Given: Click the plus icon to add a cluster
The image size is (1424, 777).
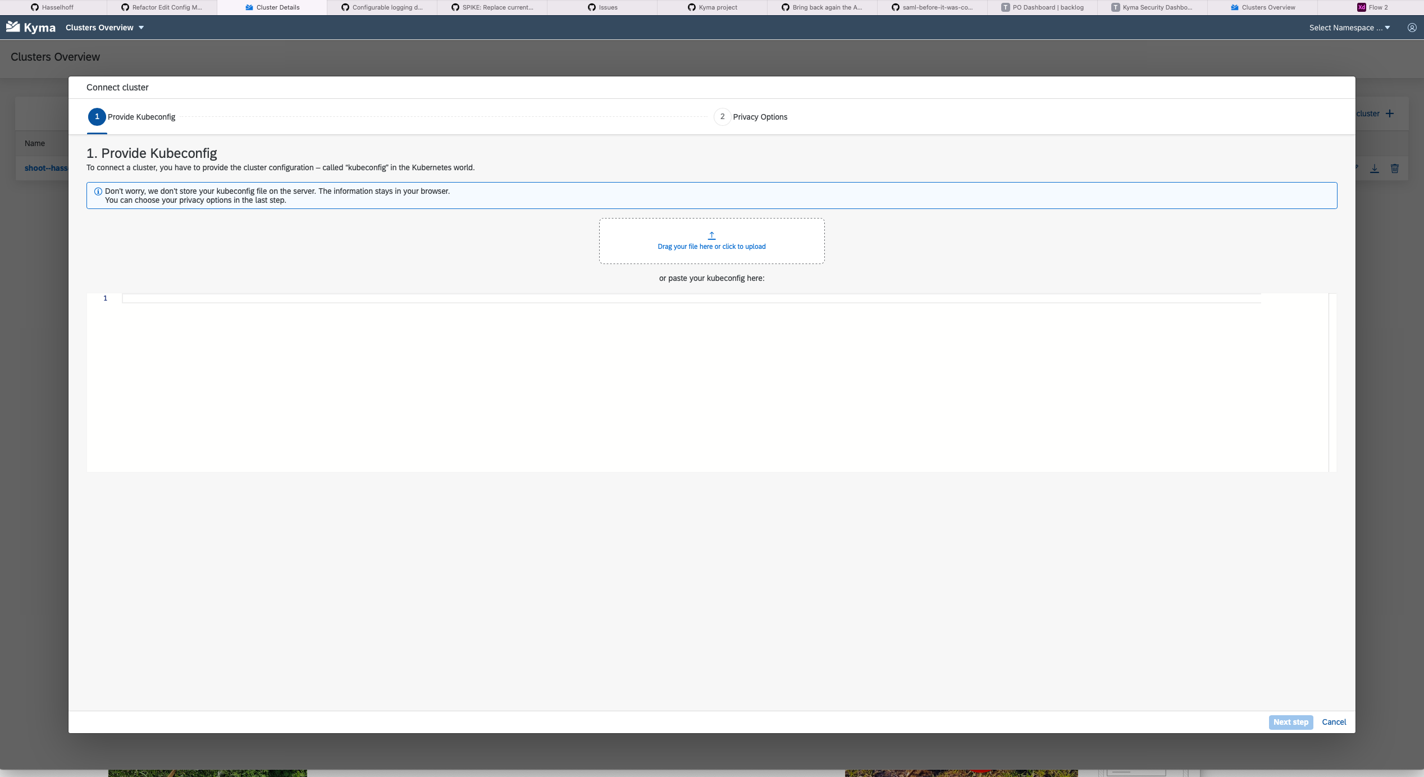Looking at the screenshot, I should coord(1391,113).
